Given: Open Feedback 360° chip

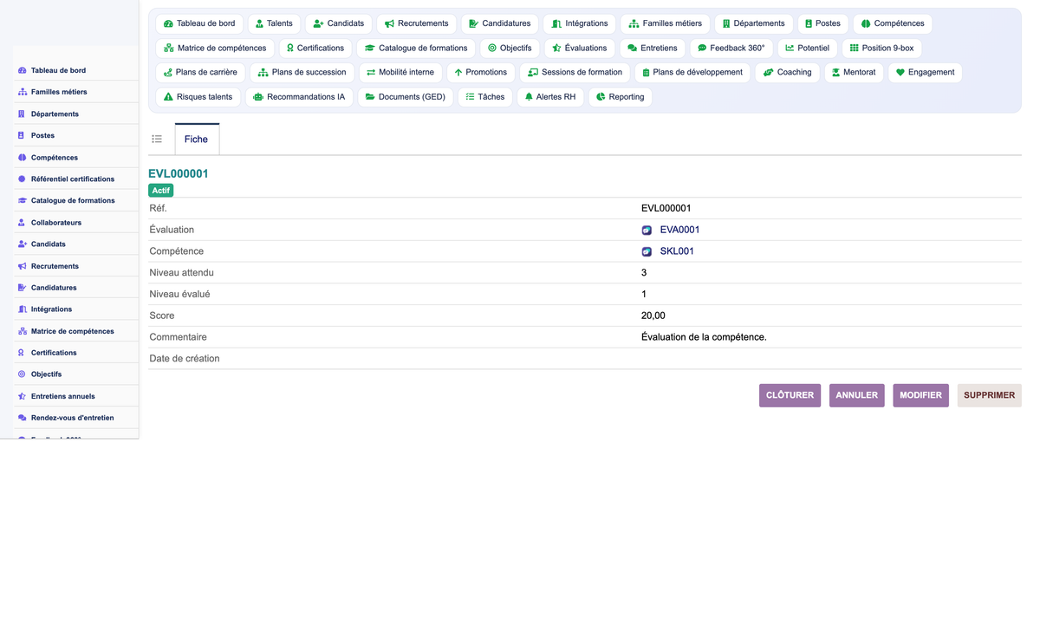Looking at the screenshot, I should pos(731,48).
